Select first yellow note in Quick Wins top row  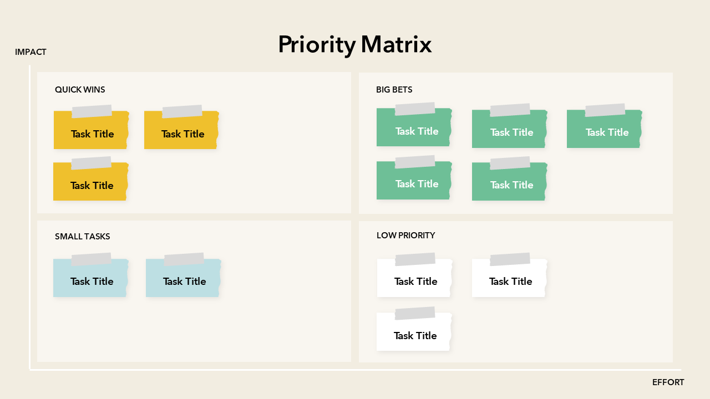[92, 133]
